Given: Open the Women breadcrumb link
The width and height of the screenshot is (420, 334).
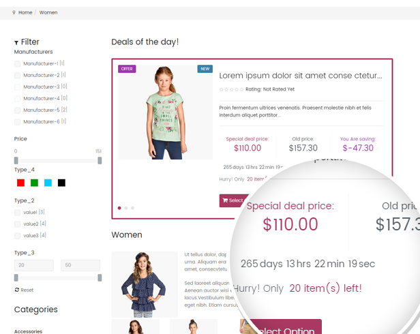Looking at the screenshot, I should tap(48, 12).
